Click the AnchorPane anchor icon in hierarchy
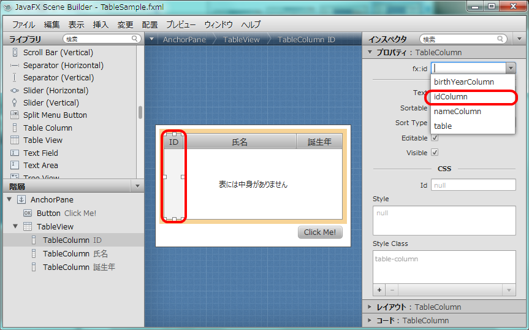The image size is (529, 330). (21, 199)
